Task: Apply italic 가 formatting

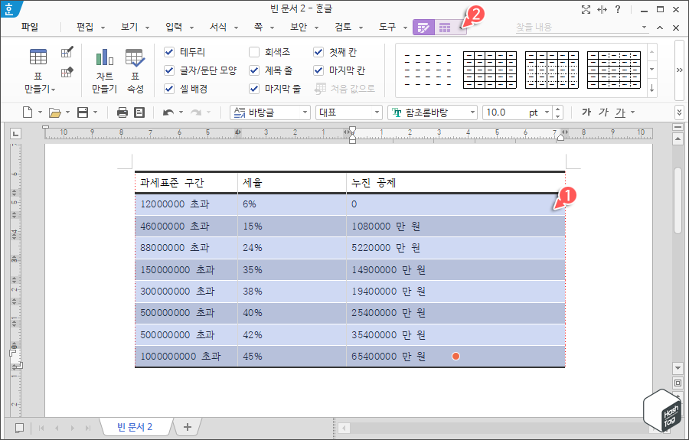Action: pos(603,112)
